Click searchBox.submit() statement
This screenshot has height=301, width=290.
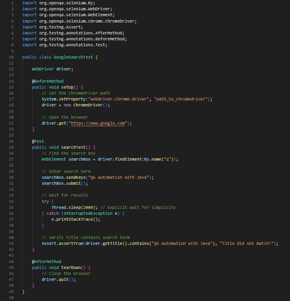click(x=65, y=183)
